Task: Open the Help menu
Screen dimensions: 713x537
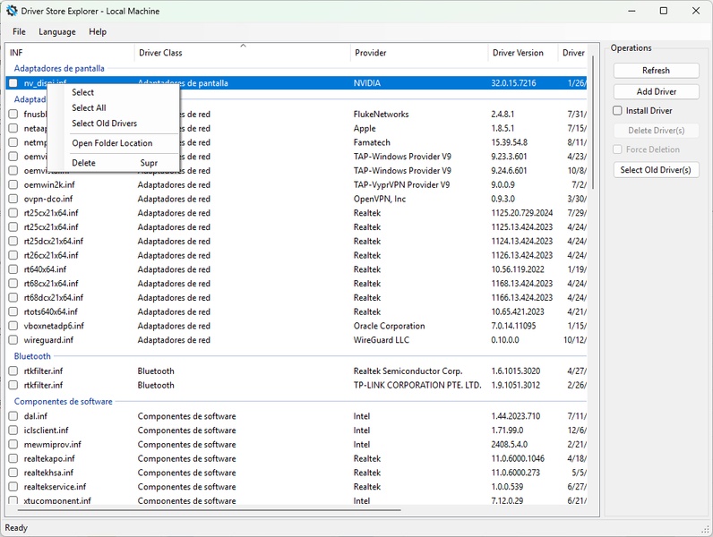Action: [x=98, y=31]
